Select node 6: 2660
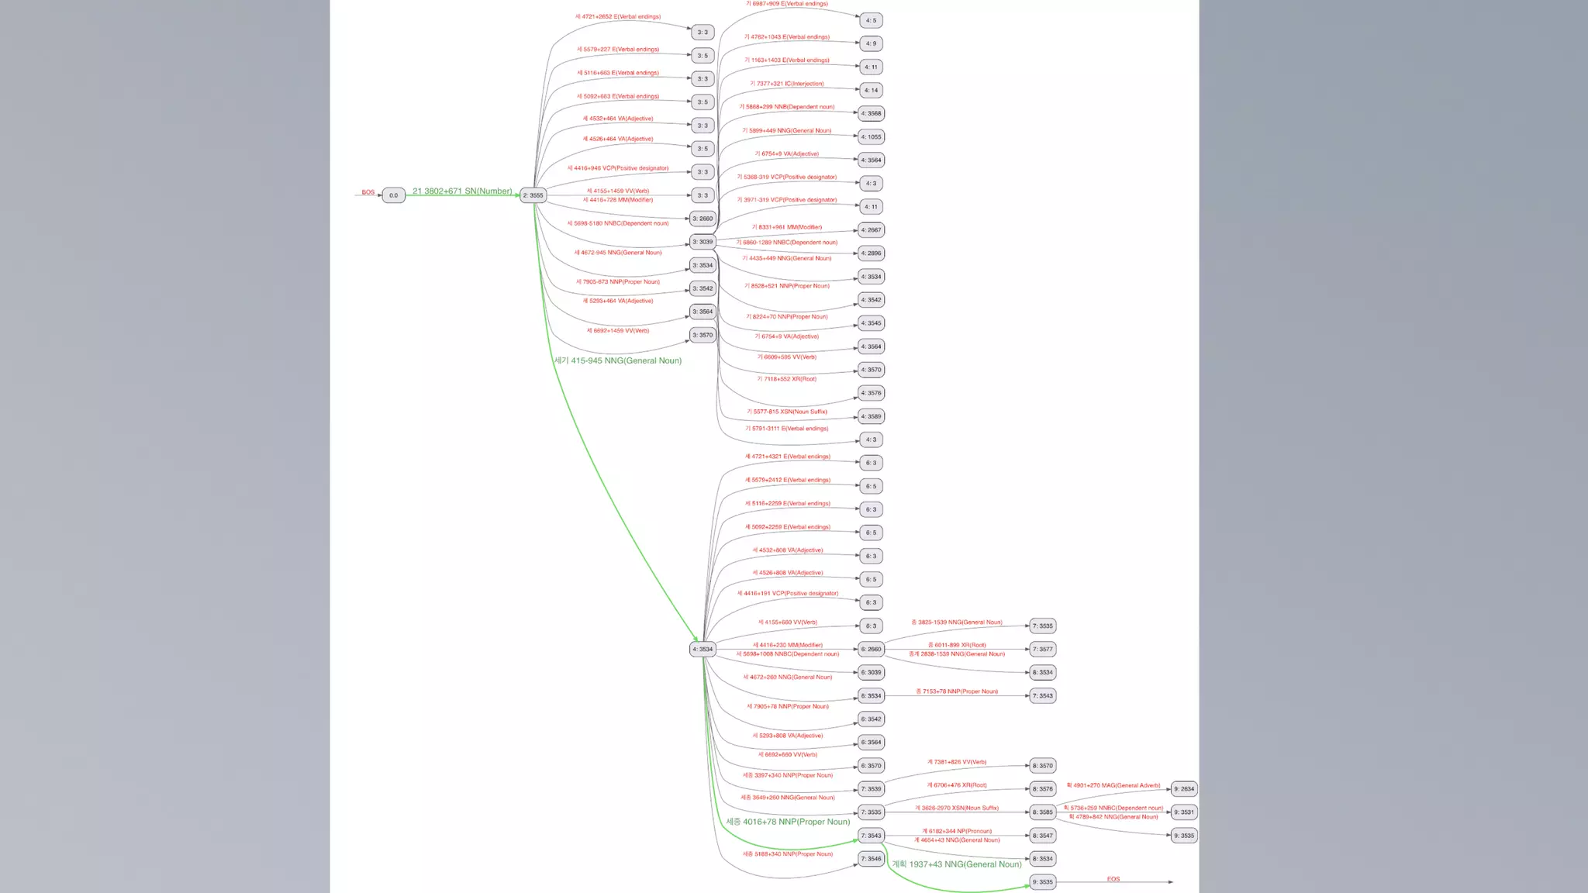 click(x=871, y=649)
